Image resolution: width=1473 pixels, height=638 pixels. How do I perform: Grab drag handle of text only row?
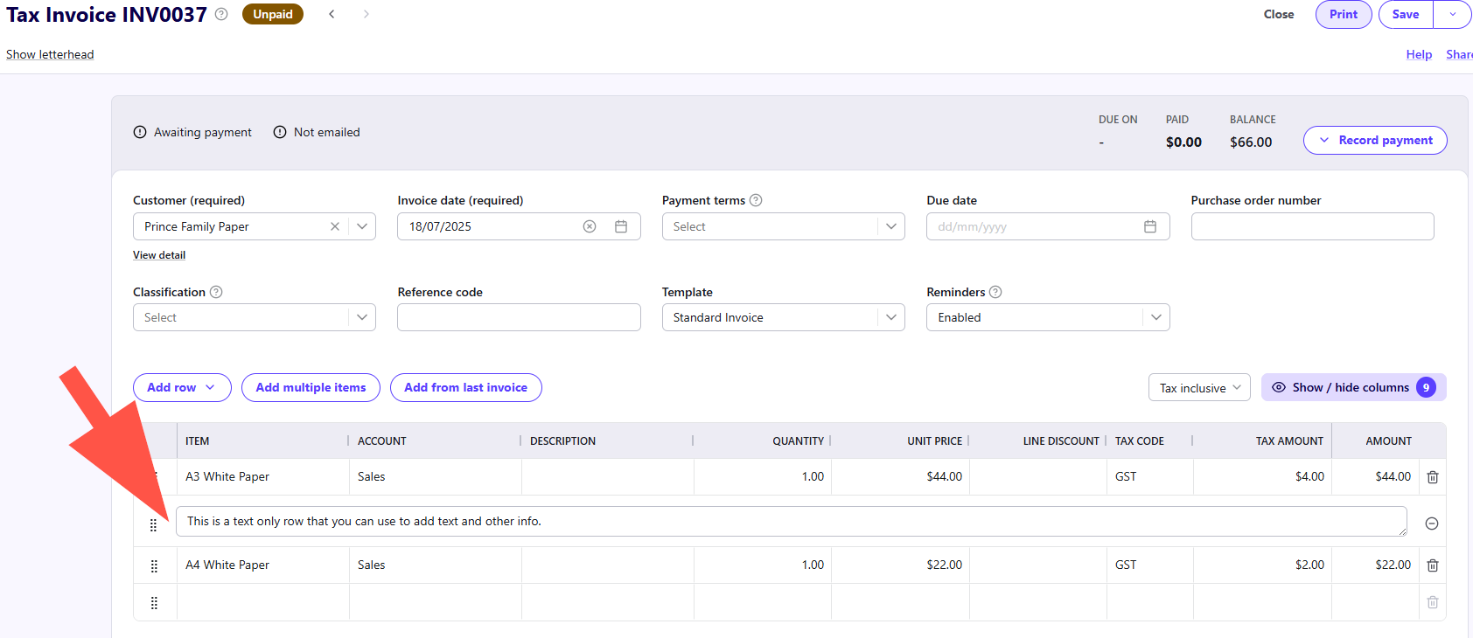tap(153, 524)
